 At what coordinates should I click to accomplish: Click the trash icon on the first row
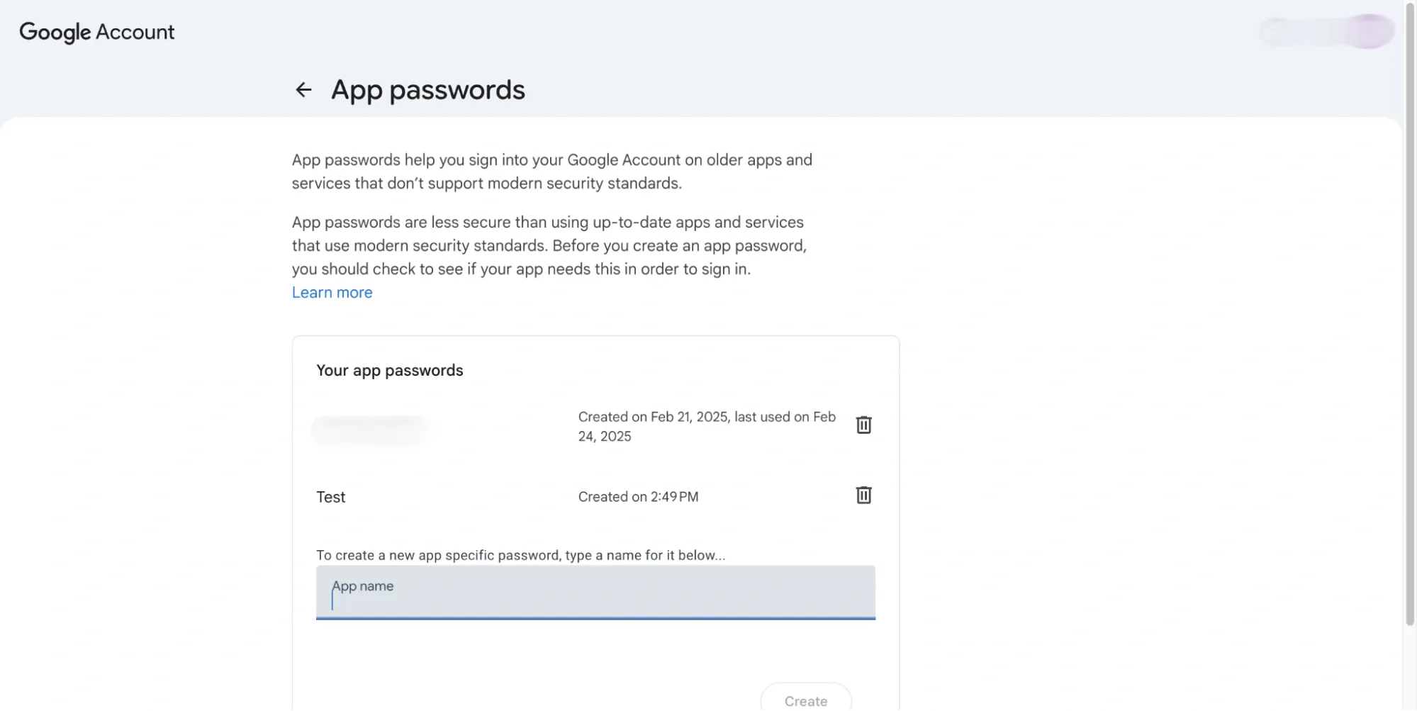pos(863,425)
